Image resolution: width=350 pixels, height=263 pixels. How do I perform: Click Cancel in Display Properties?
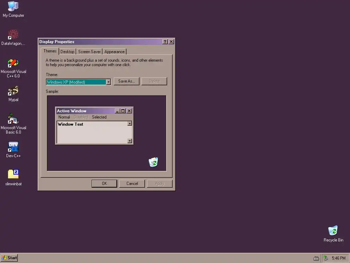coord(132,184)
